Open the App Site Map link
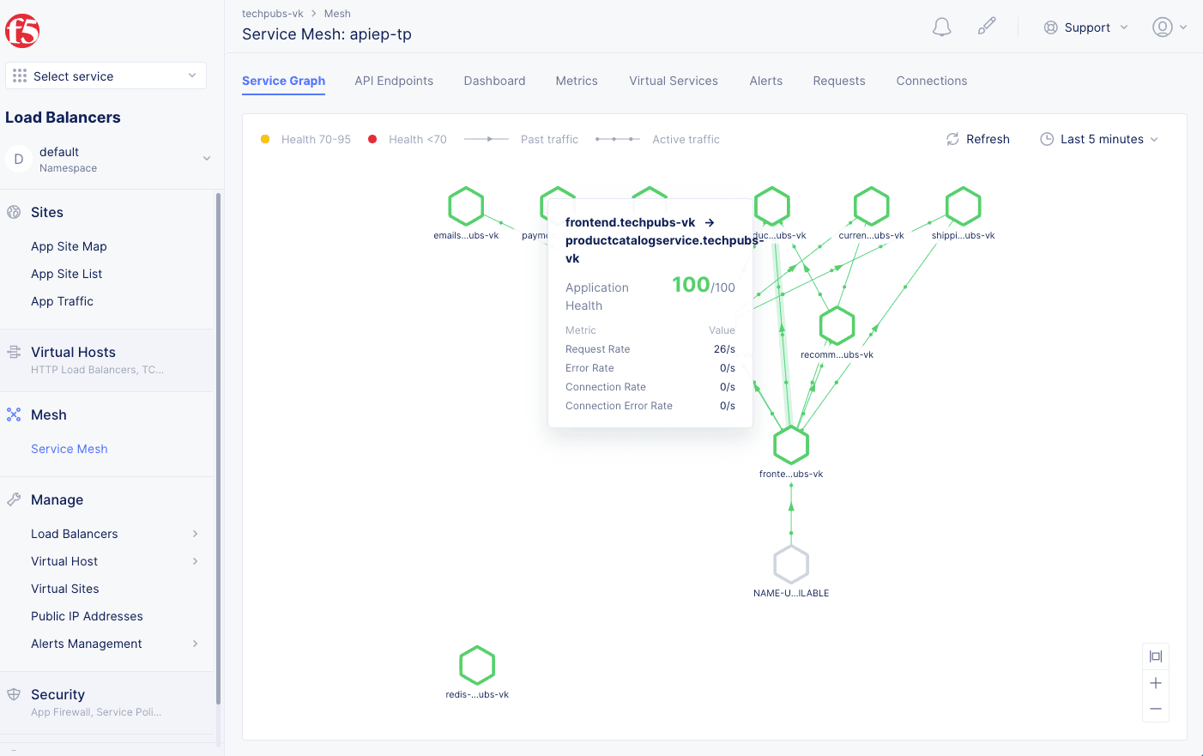Image resolution: width=1203 pixels, height=756 pixels. click(x=69, y=246)
